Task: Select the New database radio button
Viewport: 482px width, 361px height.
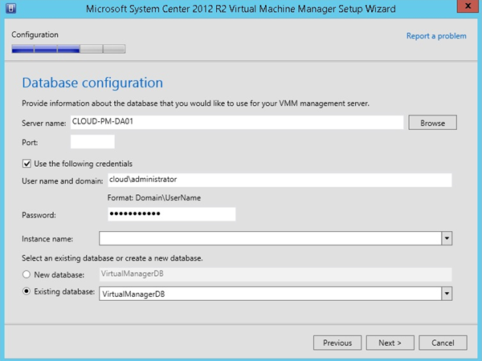Action: pos(27,274)
